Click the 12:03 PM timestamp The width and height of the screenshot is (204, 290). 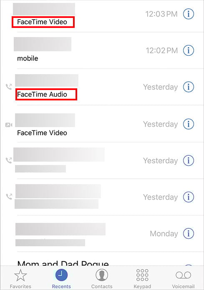click(x=161, y=14)
